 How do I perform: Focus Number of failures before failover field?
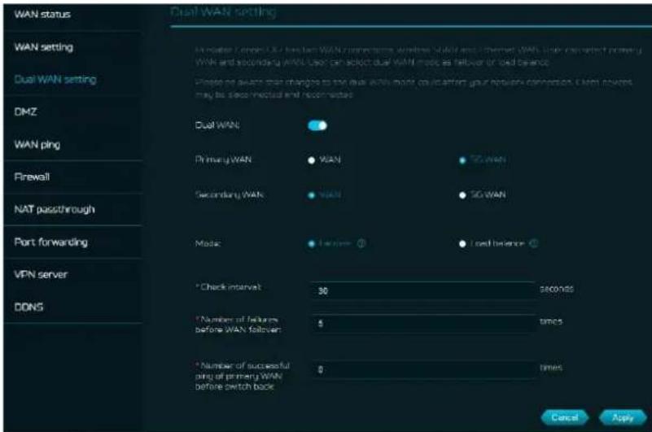(x=424, y=324)
